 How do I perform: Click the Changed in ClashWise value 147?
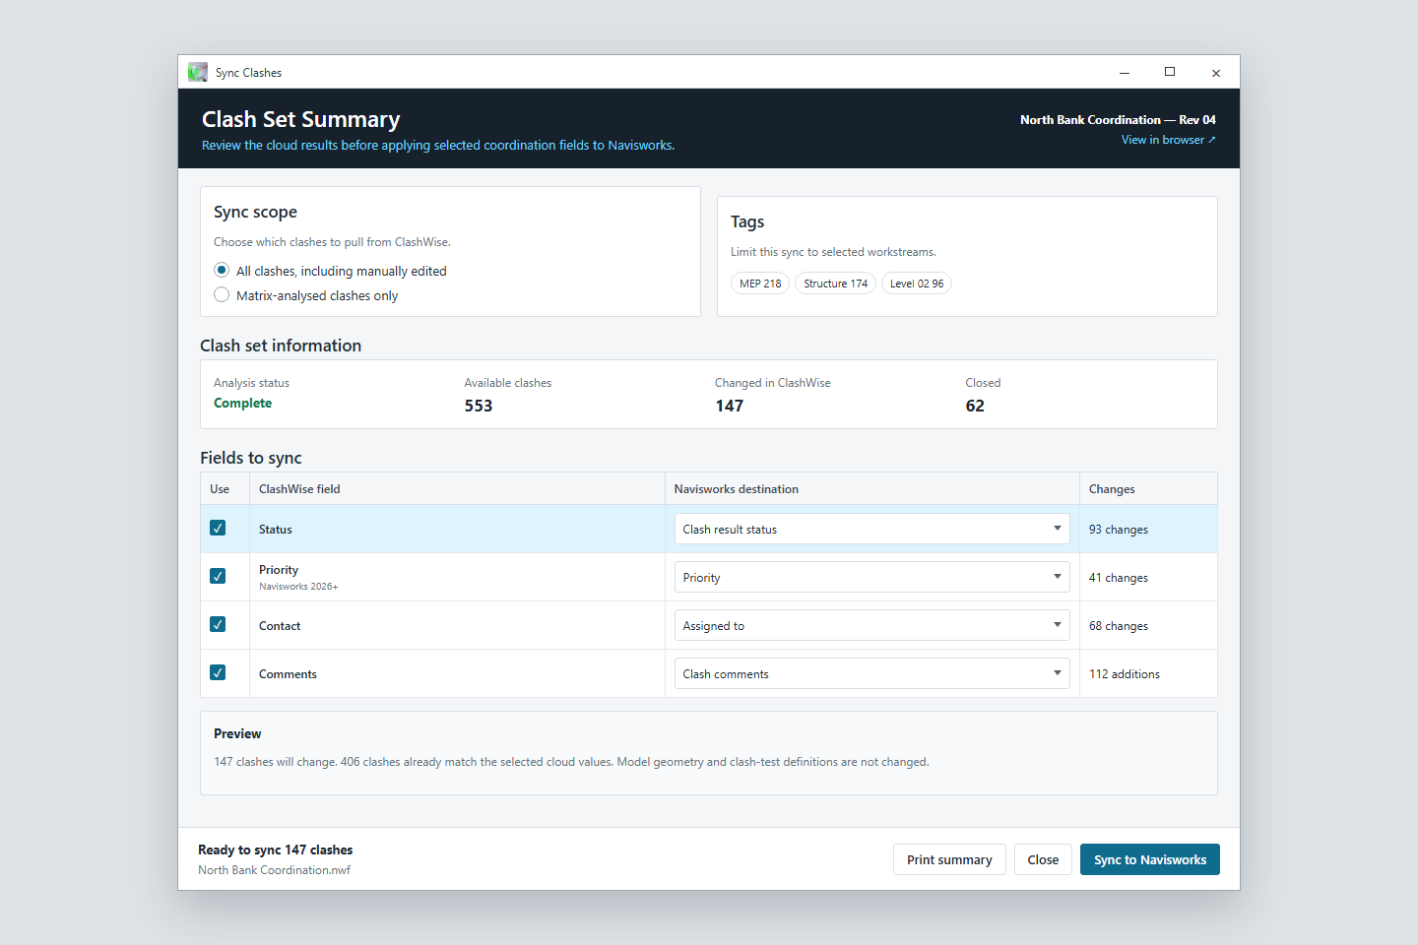click(x=730, y=406)
